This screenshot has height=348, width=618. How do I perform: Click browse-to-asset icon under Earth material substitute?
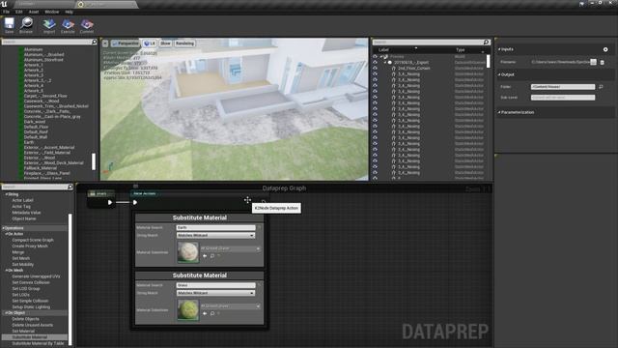pos(212,256)
